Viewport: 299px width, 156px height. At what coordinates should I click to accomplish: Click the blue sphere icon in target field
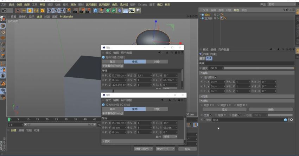(x=286, y=120)
